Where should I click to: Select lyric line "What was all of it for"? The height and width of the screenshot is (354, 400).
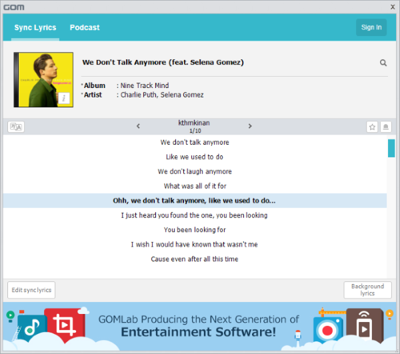coord(195,186)
